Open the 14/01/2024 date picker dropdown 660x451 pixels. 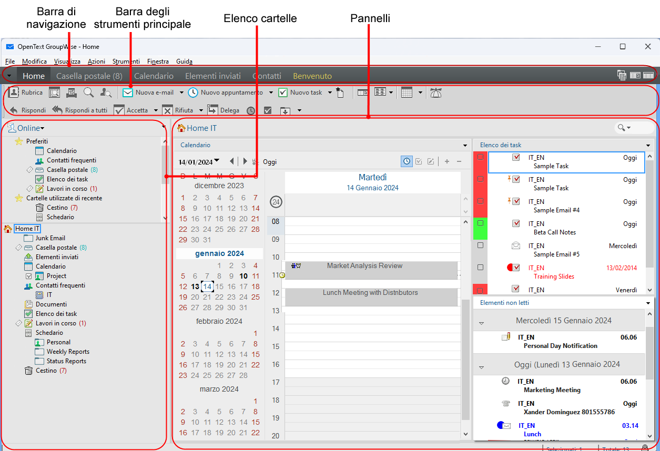(217, 161)
